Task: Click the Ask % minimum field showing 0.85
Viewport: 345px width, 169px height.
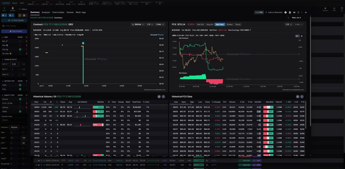Action: pos(14,64)
